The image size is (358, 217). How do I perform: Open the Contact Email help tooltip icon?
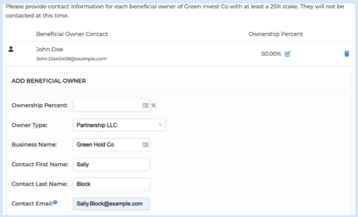click(x=55, y=202)
